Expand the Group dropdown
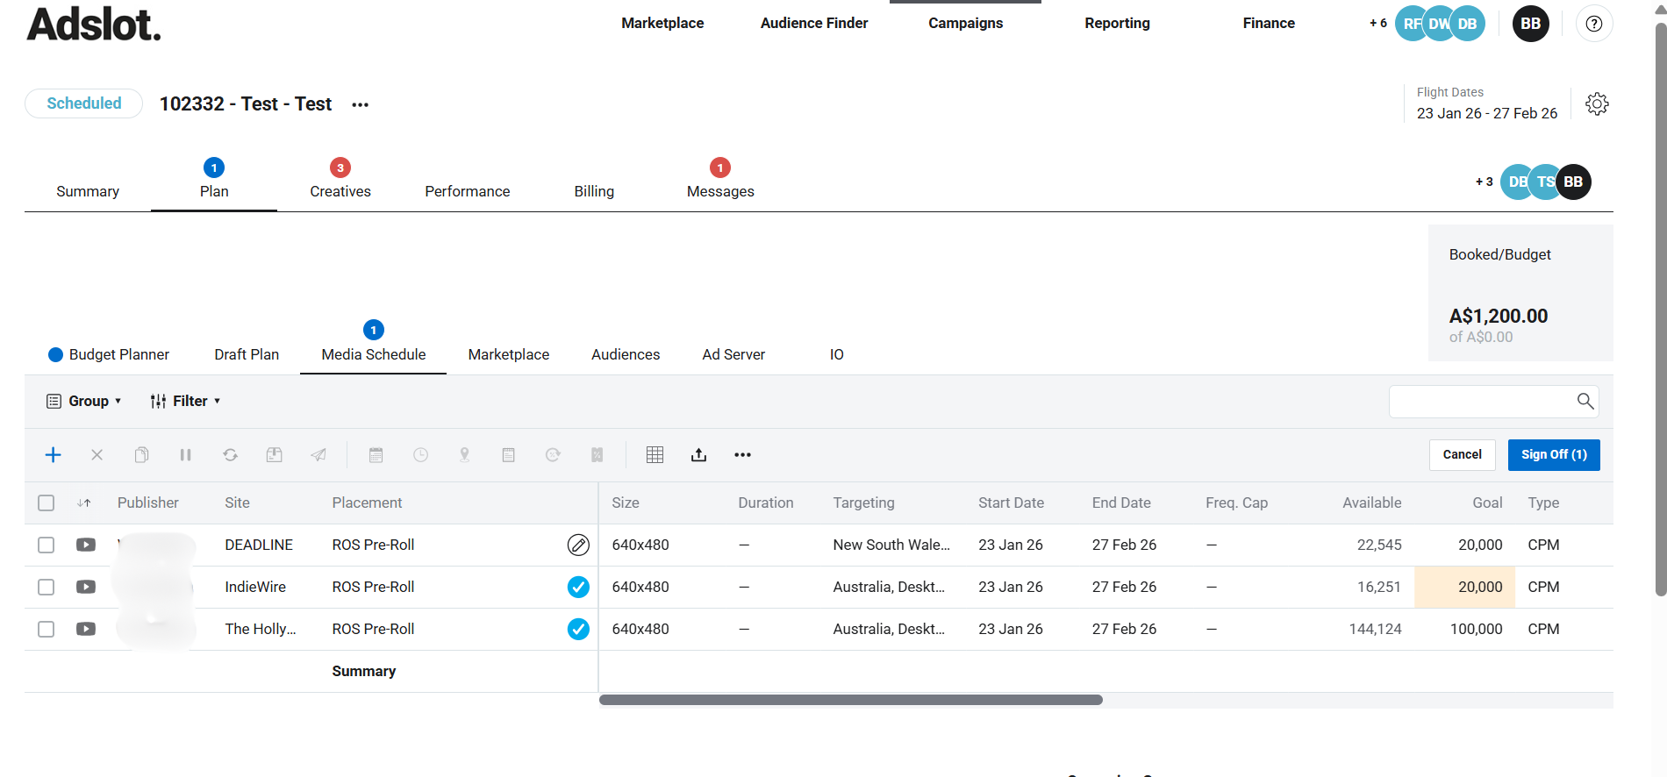This screenshot has height=777, width=1667. tap(84, 401)
